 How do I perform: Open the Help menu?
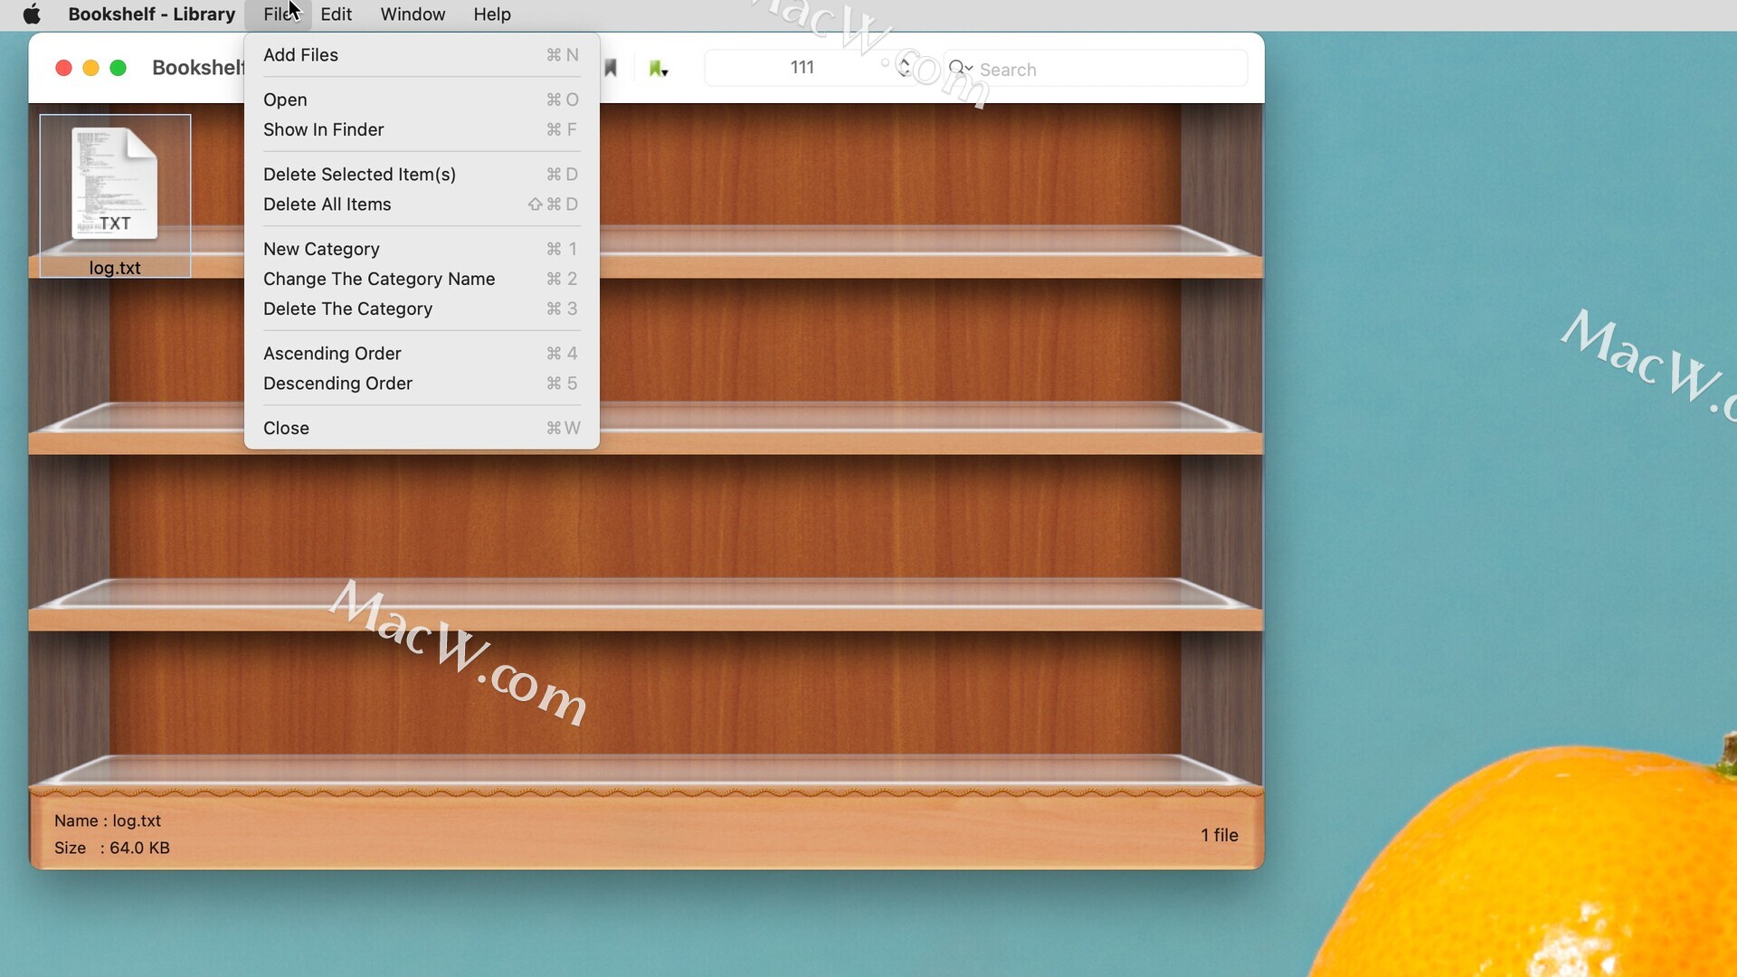point(492,14)
